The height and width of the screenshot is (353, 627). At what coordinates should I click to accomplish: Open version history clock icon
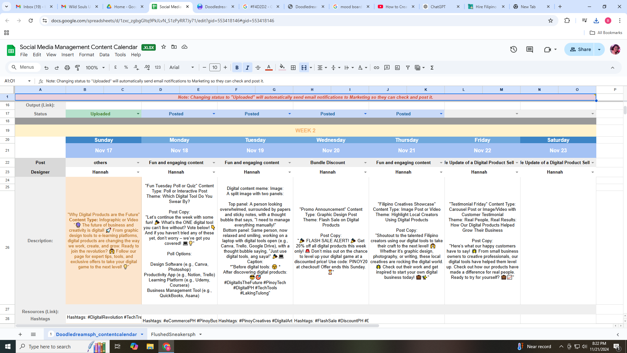coord(513,49)
